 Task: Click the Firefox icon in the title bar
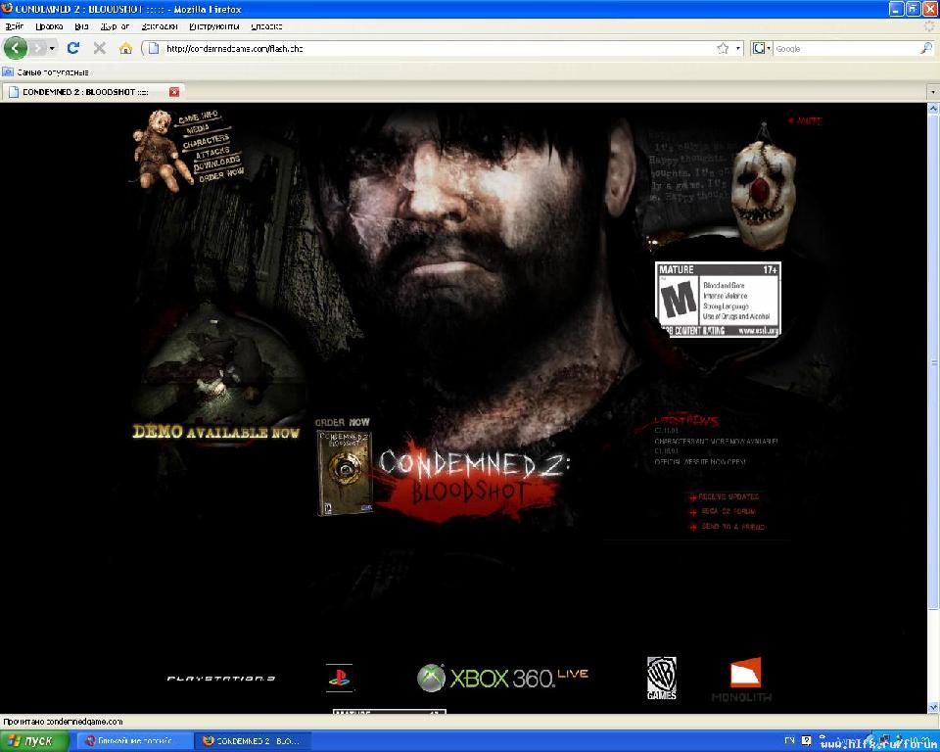pos(7,9)
